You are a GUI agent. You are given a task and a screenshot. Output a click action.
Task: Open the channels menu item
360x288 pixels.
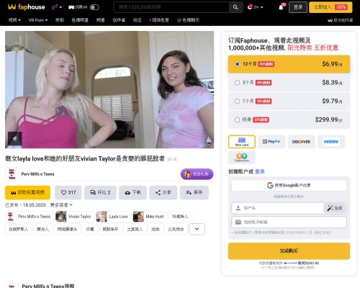pos(100,20)
